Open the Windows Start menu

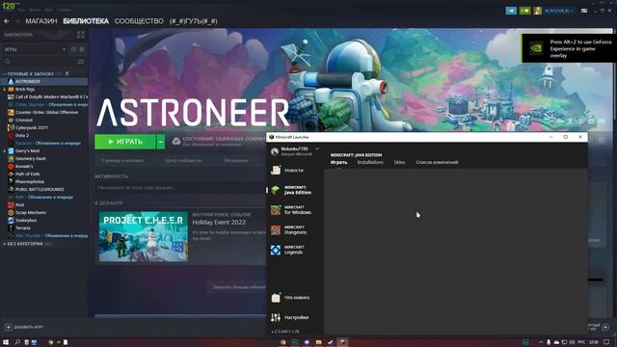[6, 342]
